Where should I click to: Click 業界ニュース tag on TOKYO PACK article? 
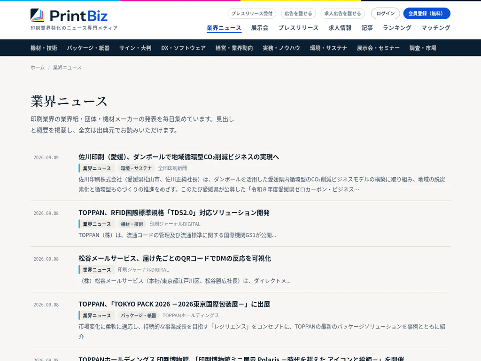point(97,315)
